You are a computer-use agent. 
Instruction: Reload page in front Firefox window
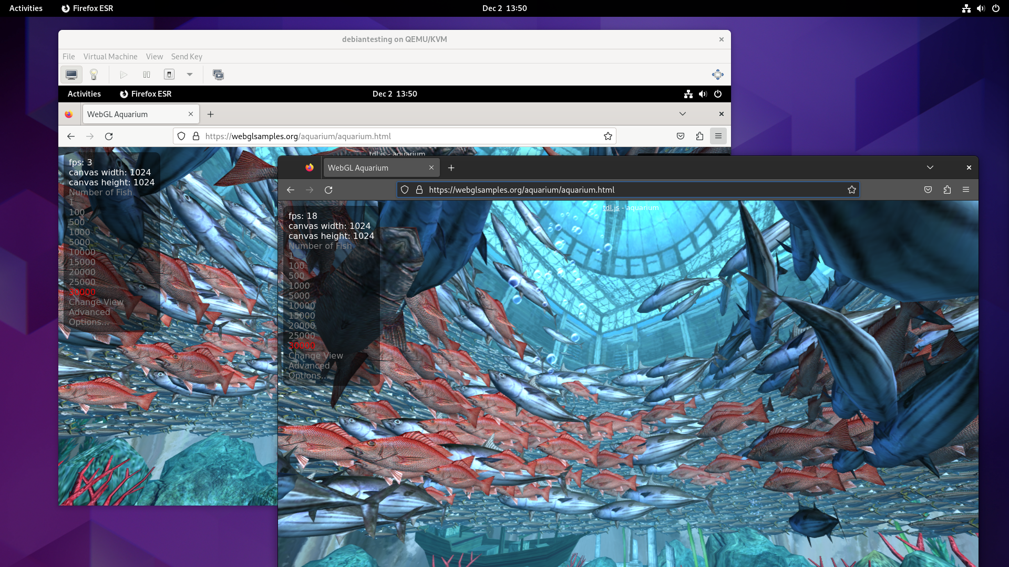[328, 190]
